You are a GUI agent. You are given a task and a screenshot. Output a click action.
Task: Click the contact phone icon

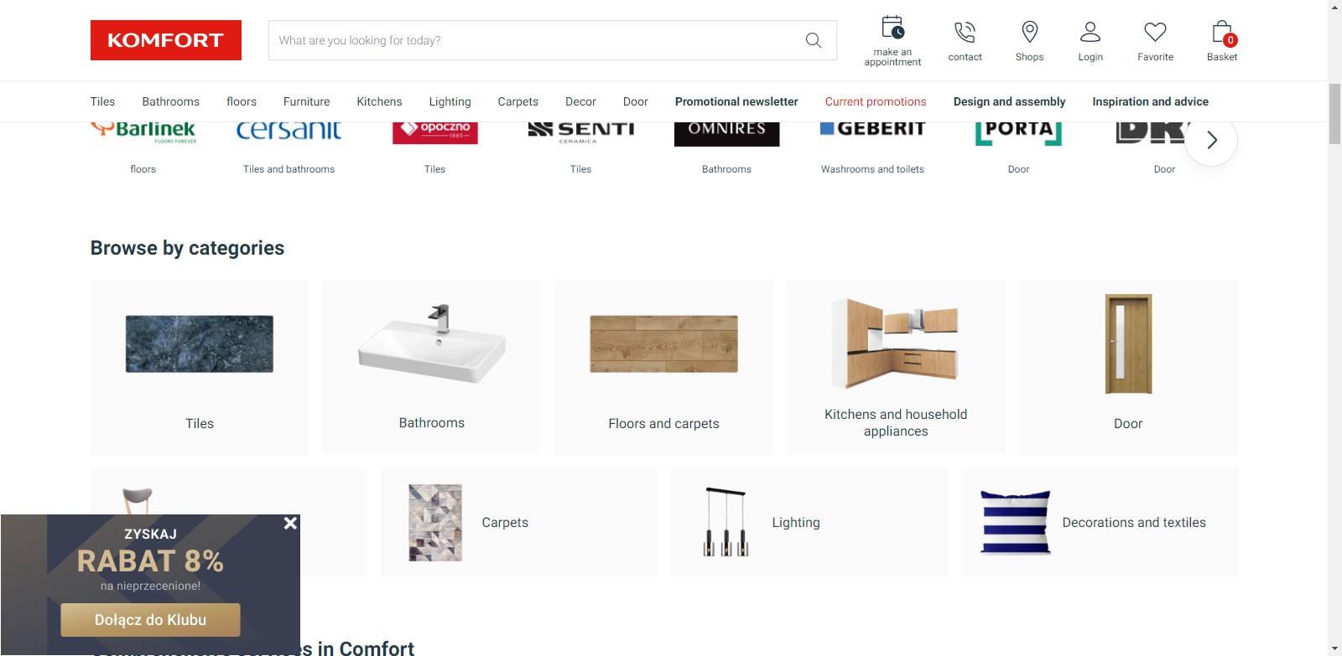click(965, 32)
